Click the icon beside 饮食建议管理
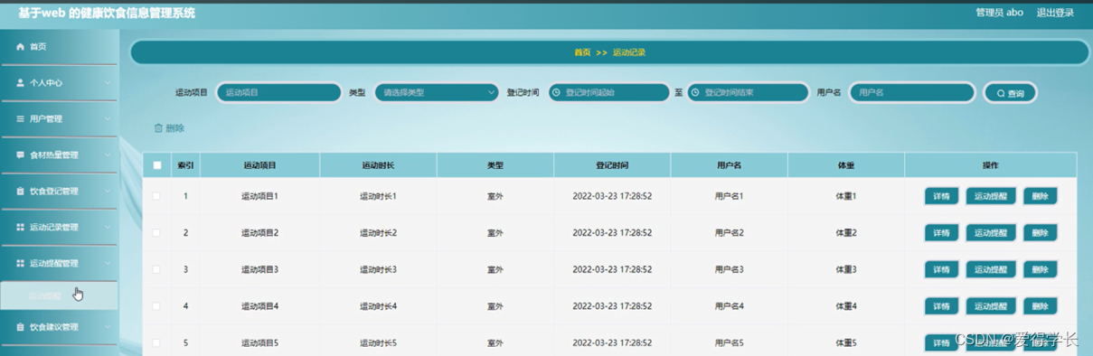This screenshot has width=1093, height=356. coord(20,326)
